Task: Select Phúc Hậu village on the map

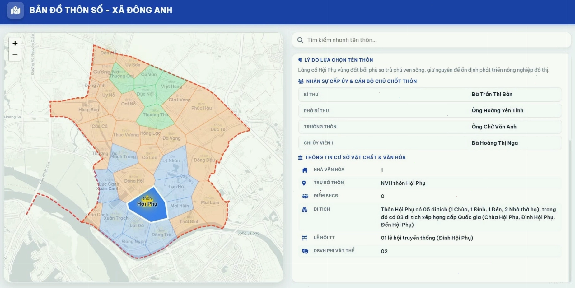Action: click(x=201, y=108)
